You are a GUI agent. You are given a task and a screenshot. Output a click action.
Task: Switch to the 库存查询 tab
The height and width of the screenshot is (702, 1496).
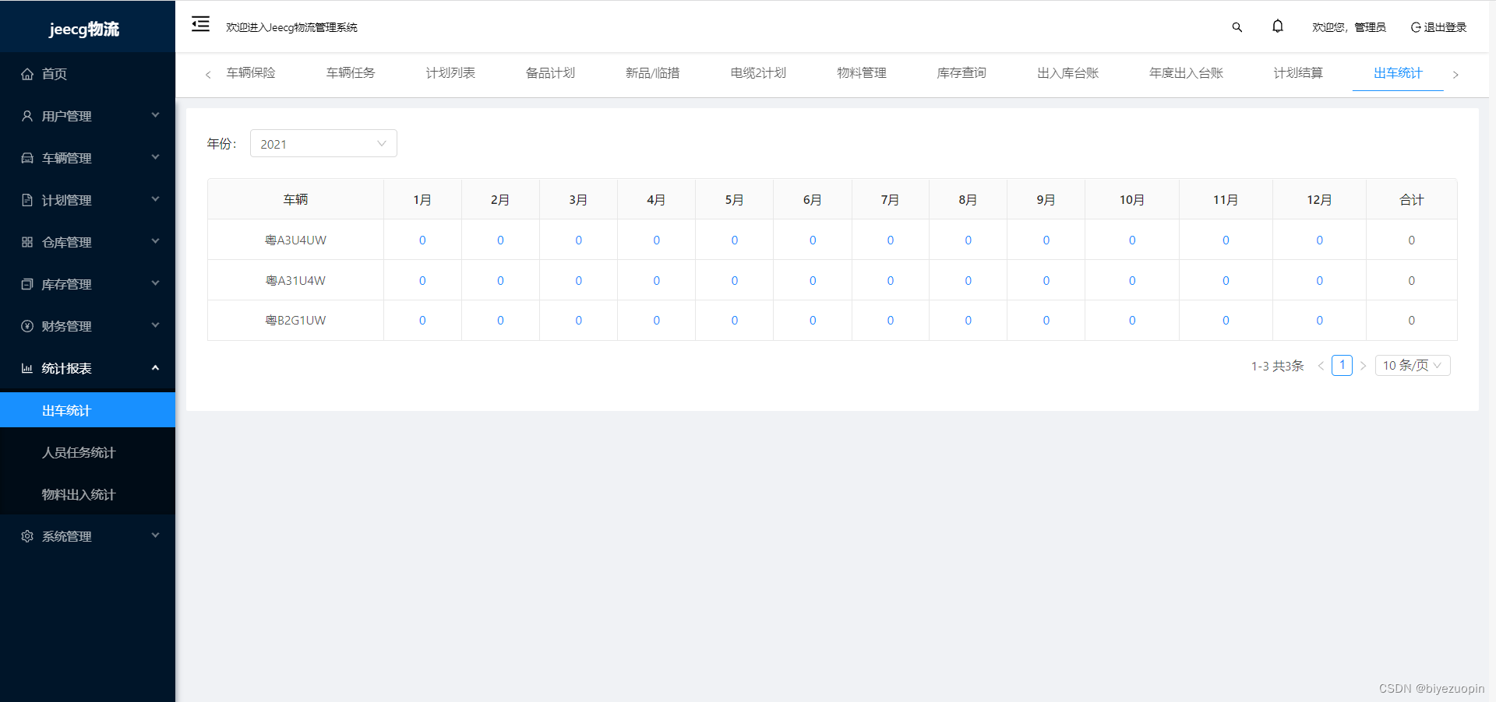[961, 73]
